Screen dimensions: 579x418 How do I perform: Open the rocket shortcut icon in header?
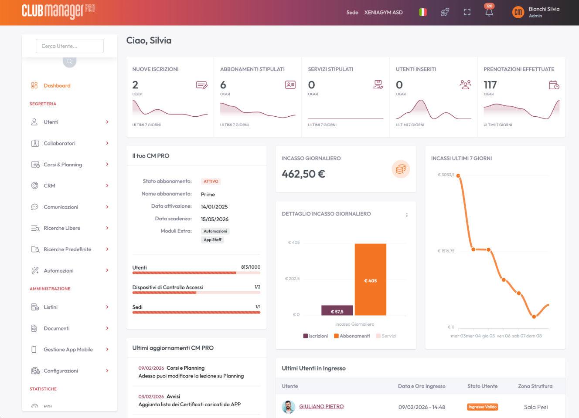click(x=445, y=12)
